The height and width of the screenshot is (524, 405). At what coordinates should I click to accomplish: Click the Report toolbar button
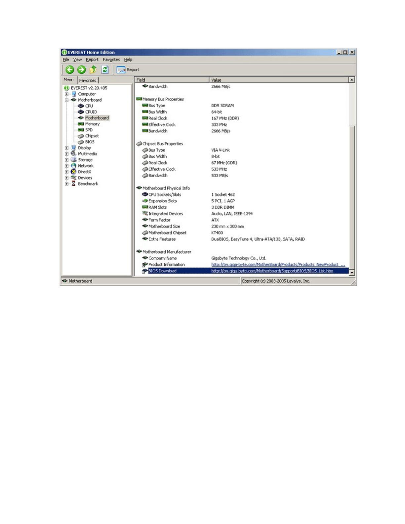coord(128,70)
